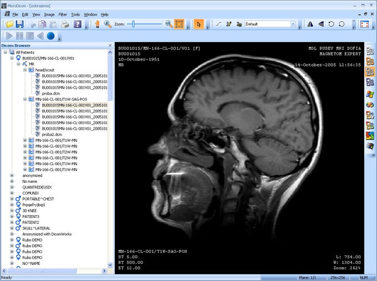
Task: Click the blue Info icon
Action: (50, 36)
